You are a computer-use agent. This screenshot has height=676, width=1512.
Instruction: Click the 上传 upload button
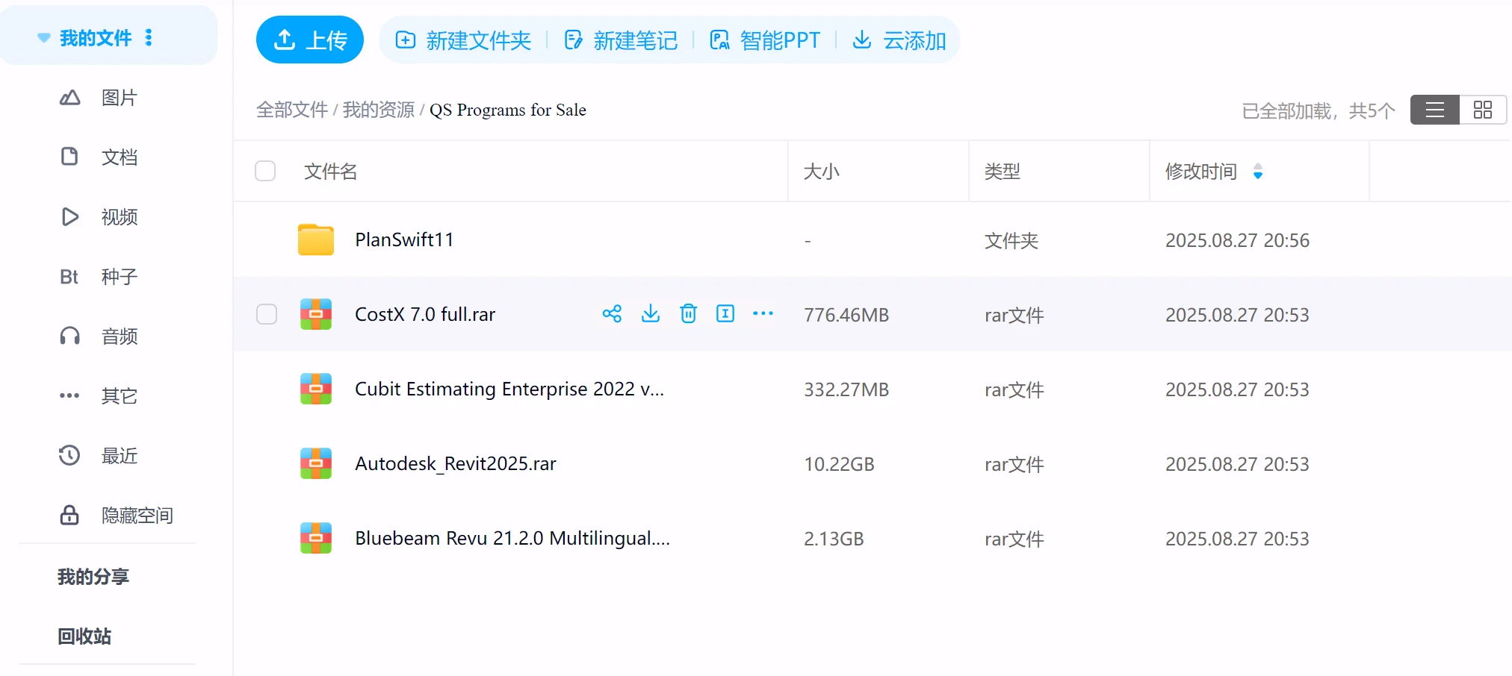[x=309, y=39]
